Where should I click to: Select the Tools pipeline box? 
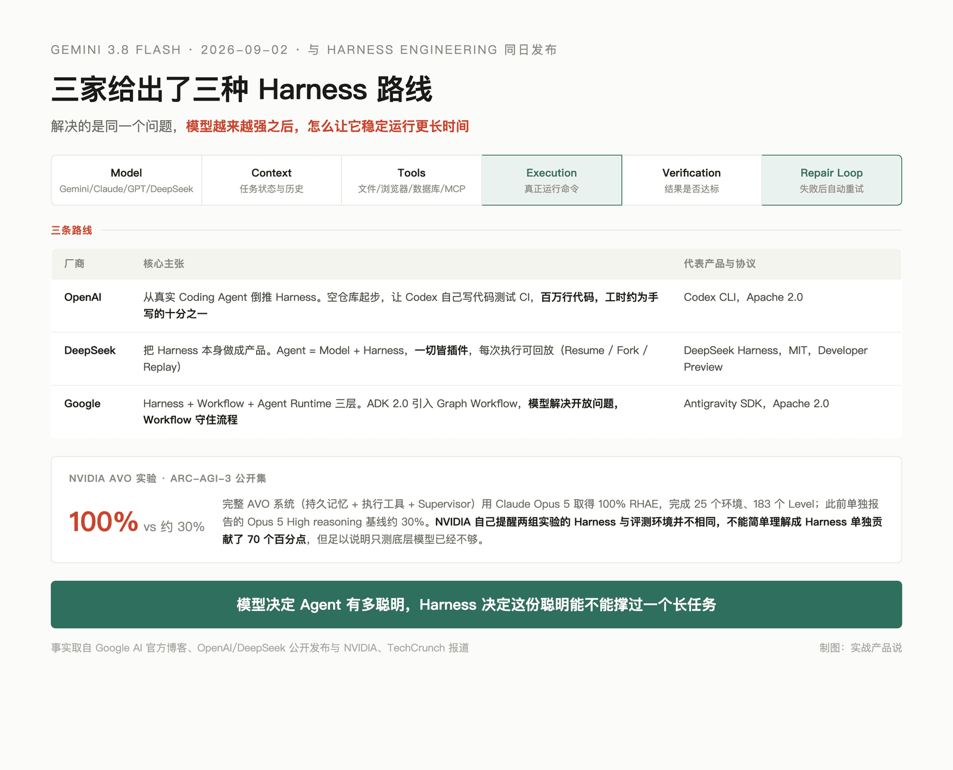[x=412, y=180]
